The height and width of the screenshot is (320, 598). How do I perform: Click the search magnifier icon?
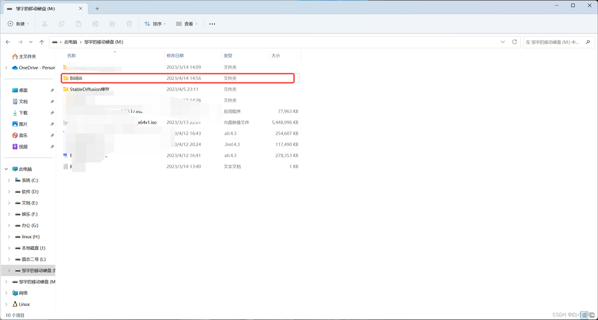coord(588,42)
